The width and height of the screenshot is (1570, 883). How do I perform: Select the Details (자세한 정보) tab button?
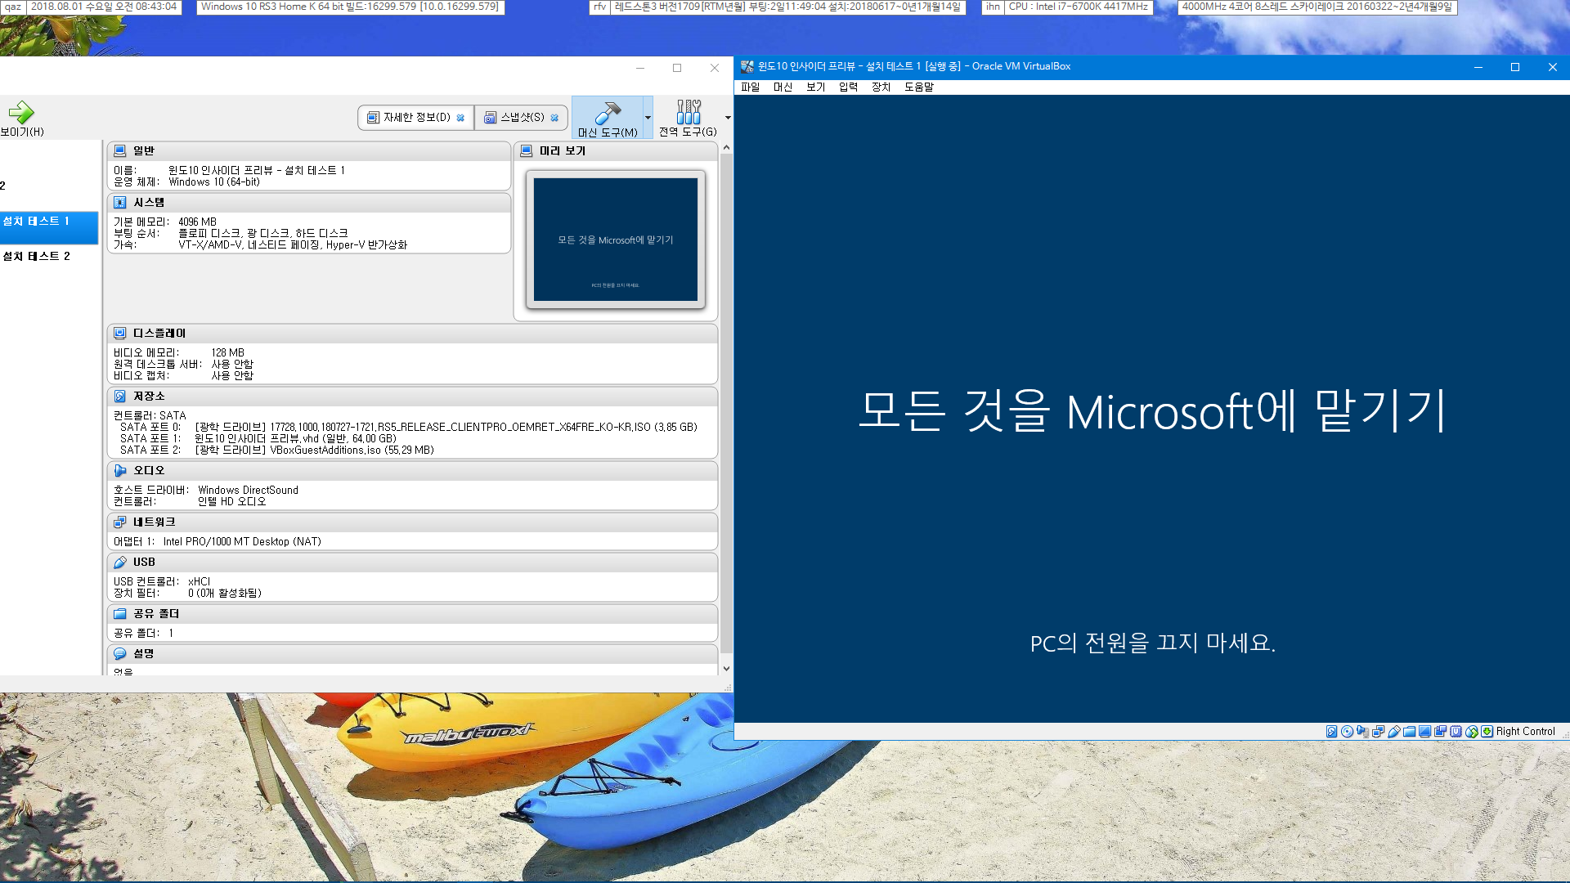[415, 118]
